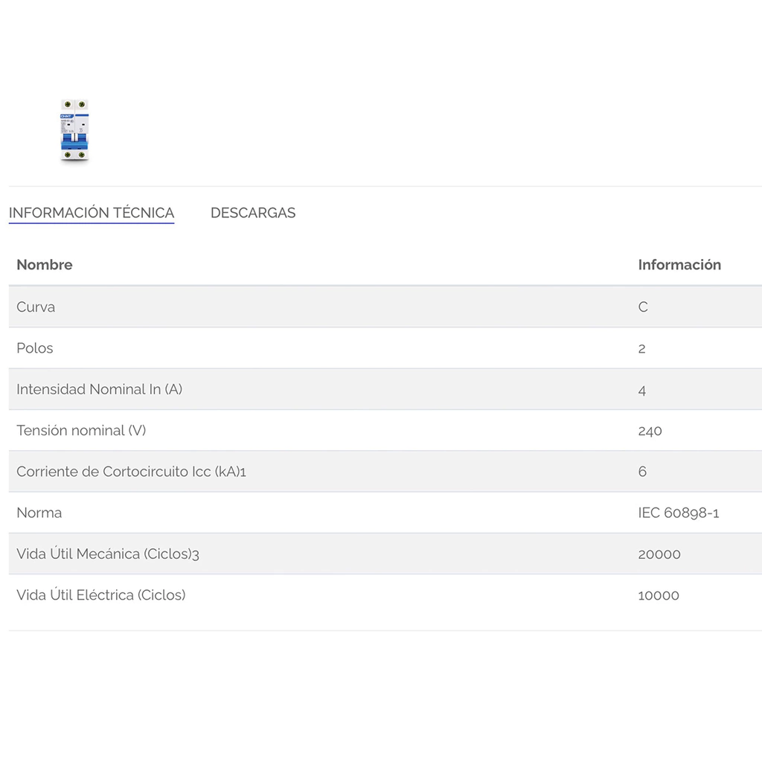The image size is (762, 762).
Task: Click the Tensión nominal value 240
Action: click(650, 431)
